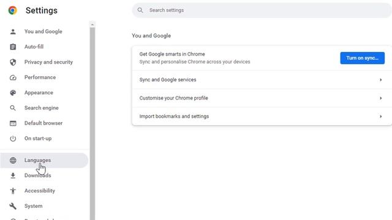
Task: Open the Sync and Google services row
Action: pos(262,80)
